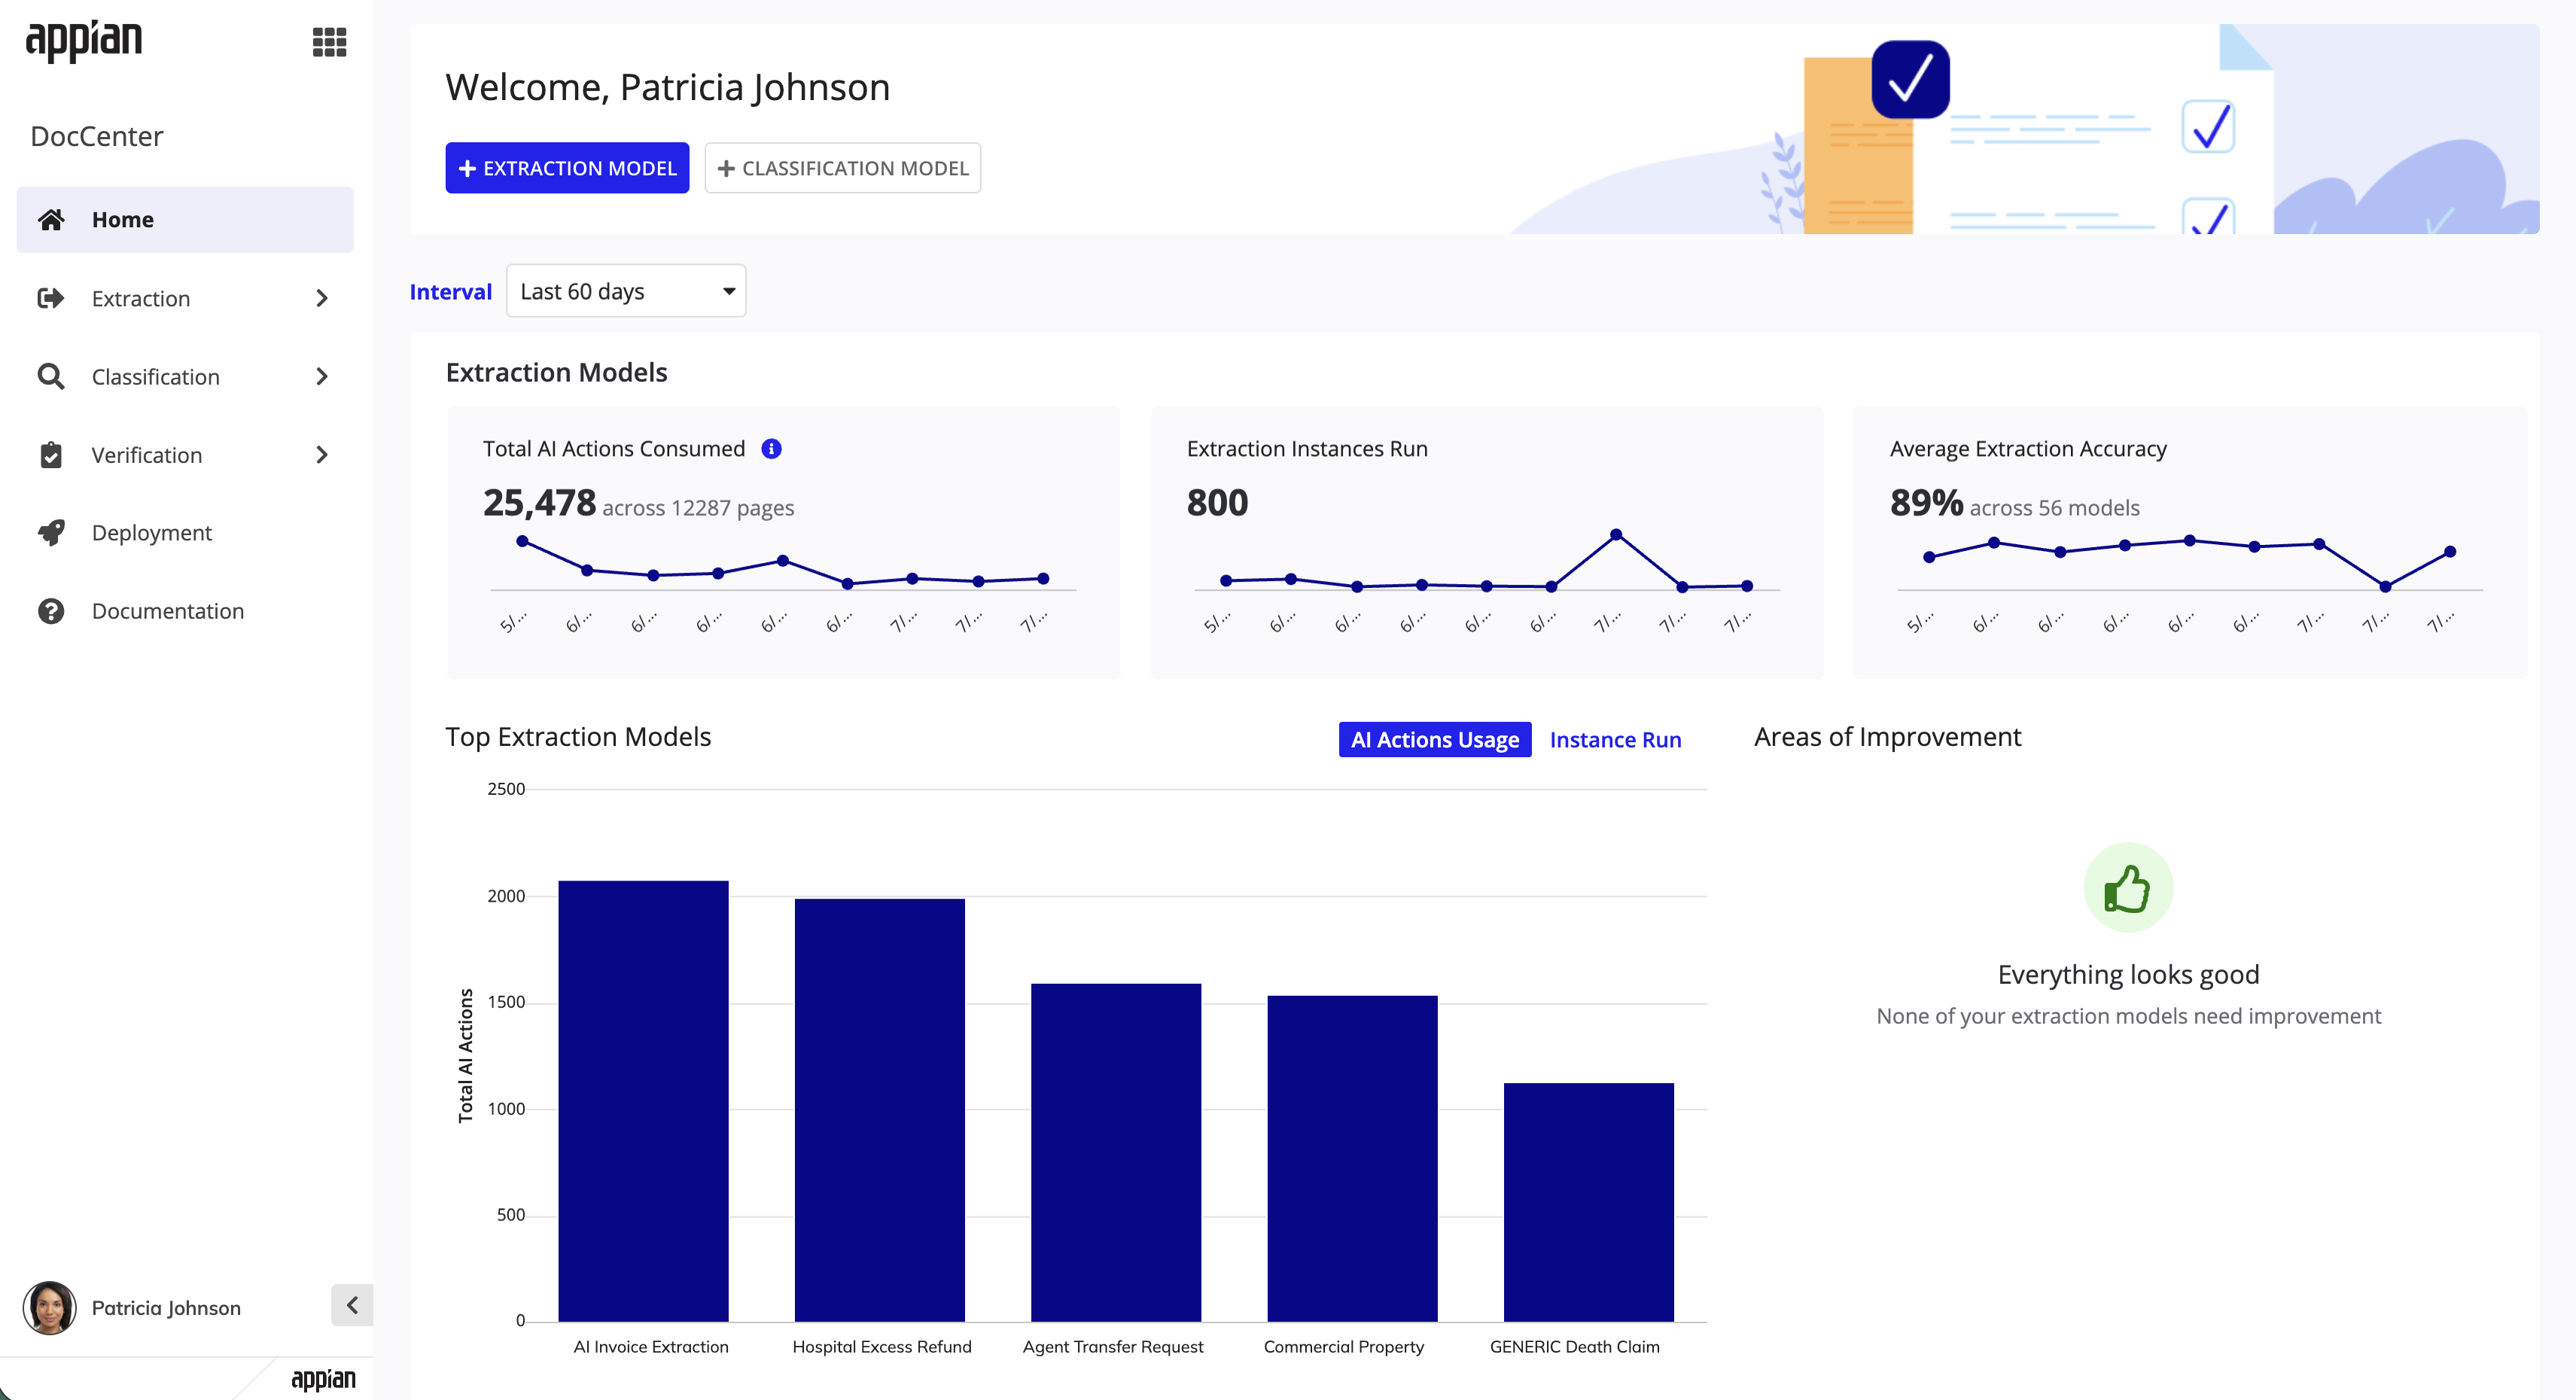Image resolution: width=2576 pixels, height=1400 pixels.
Task: Open Deployment in the sidebar
Action: pyautogui.click(x=185, y=533)
